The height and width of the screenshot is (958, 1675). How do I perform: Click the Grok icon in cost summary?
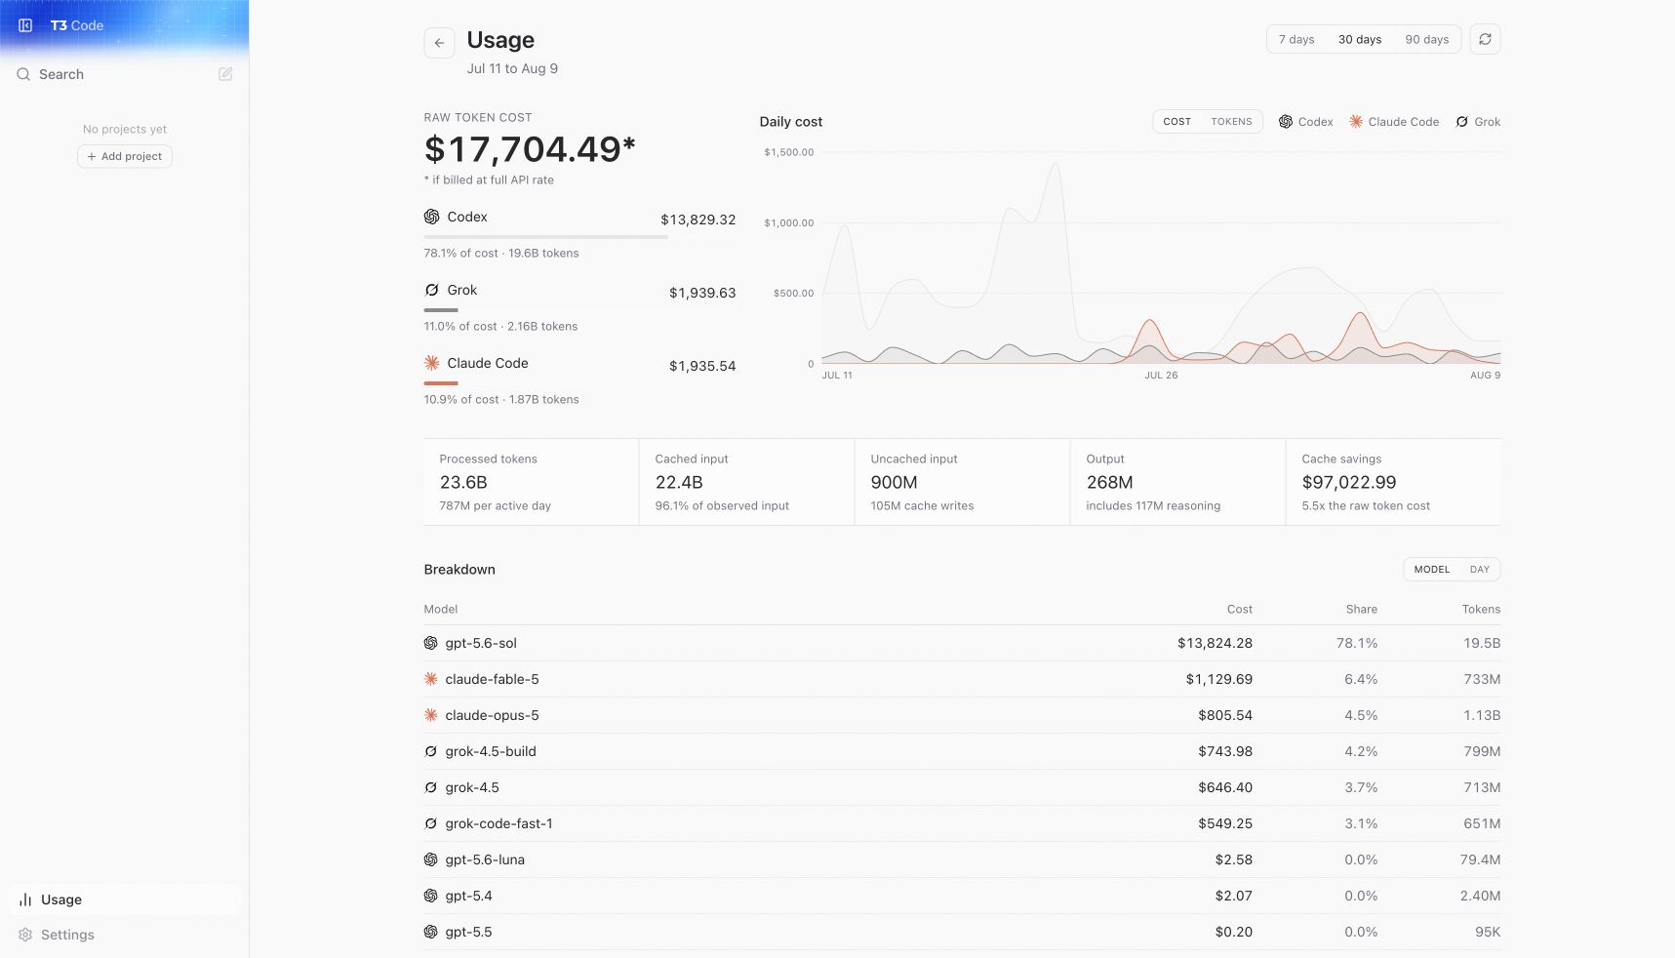click(431, 290)
